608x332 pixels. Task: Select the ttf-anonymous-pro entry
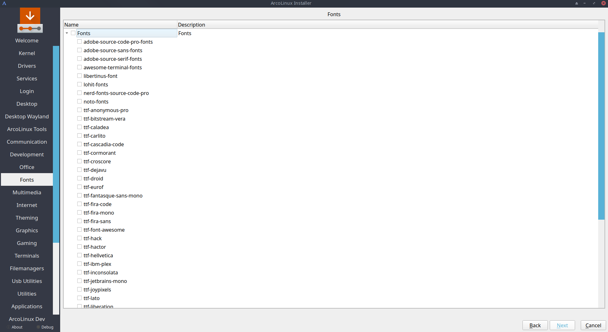[x=106, y=110]
